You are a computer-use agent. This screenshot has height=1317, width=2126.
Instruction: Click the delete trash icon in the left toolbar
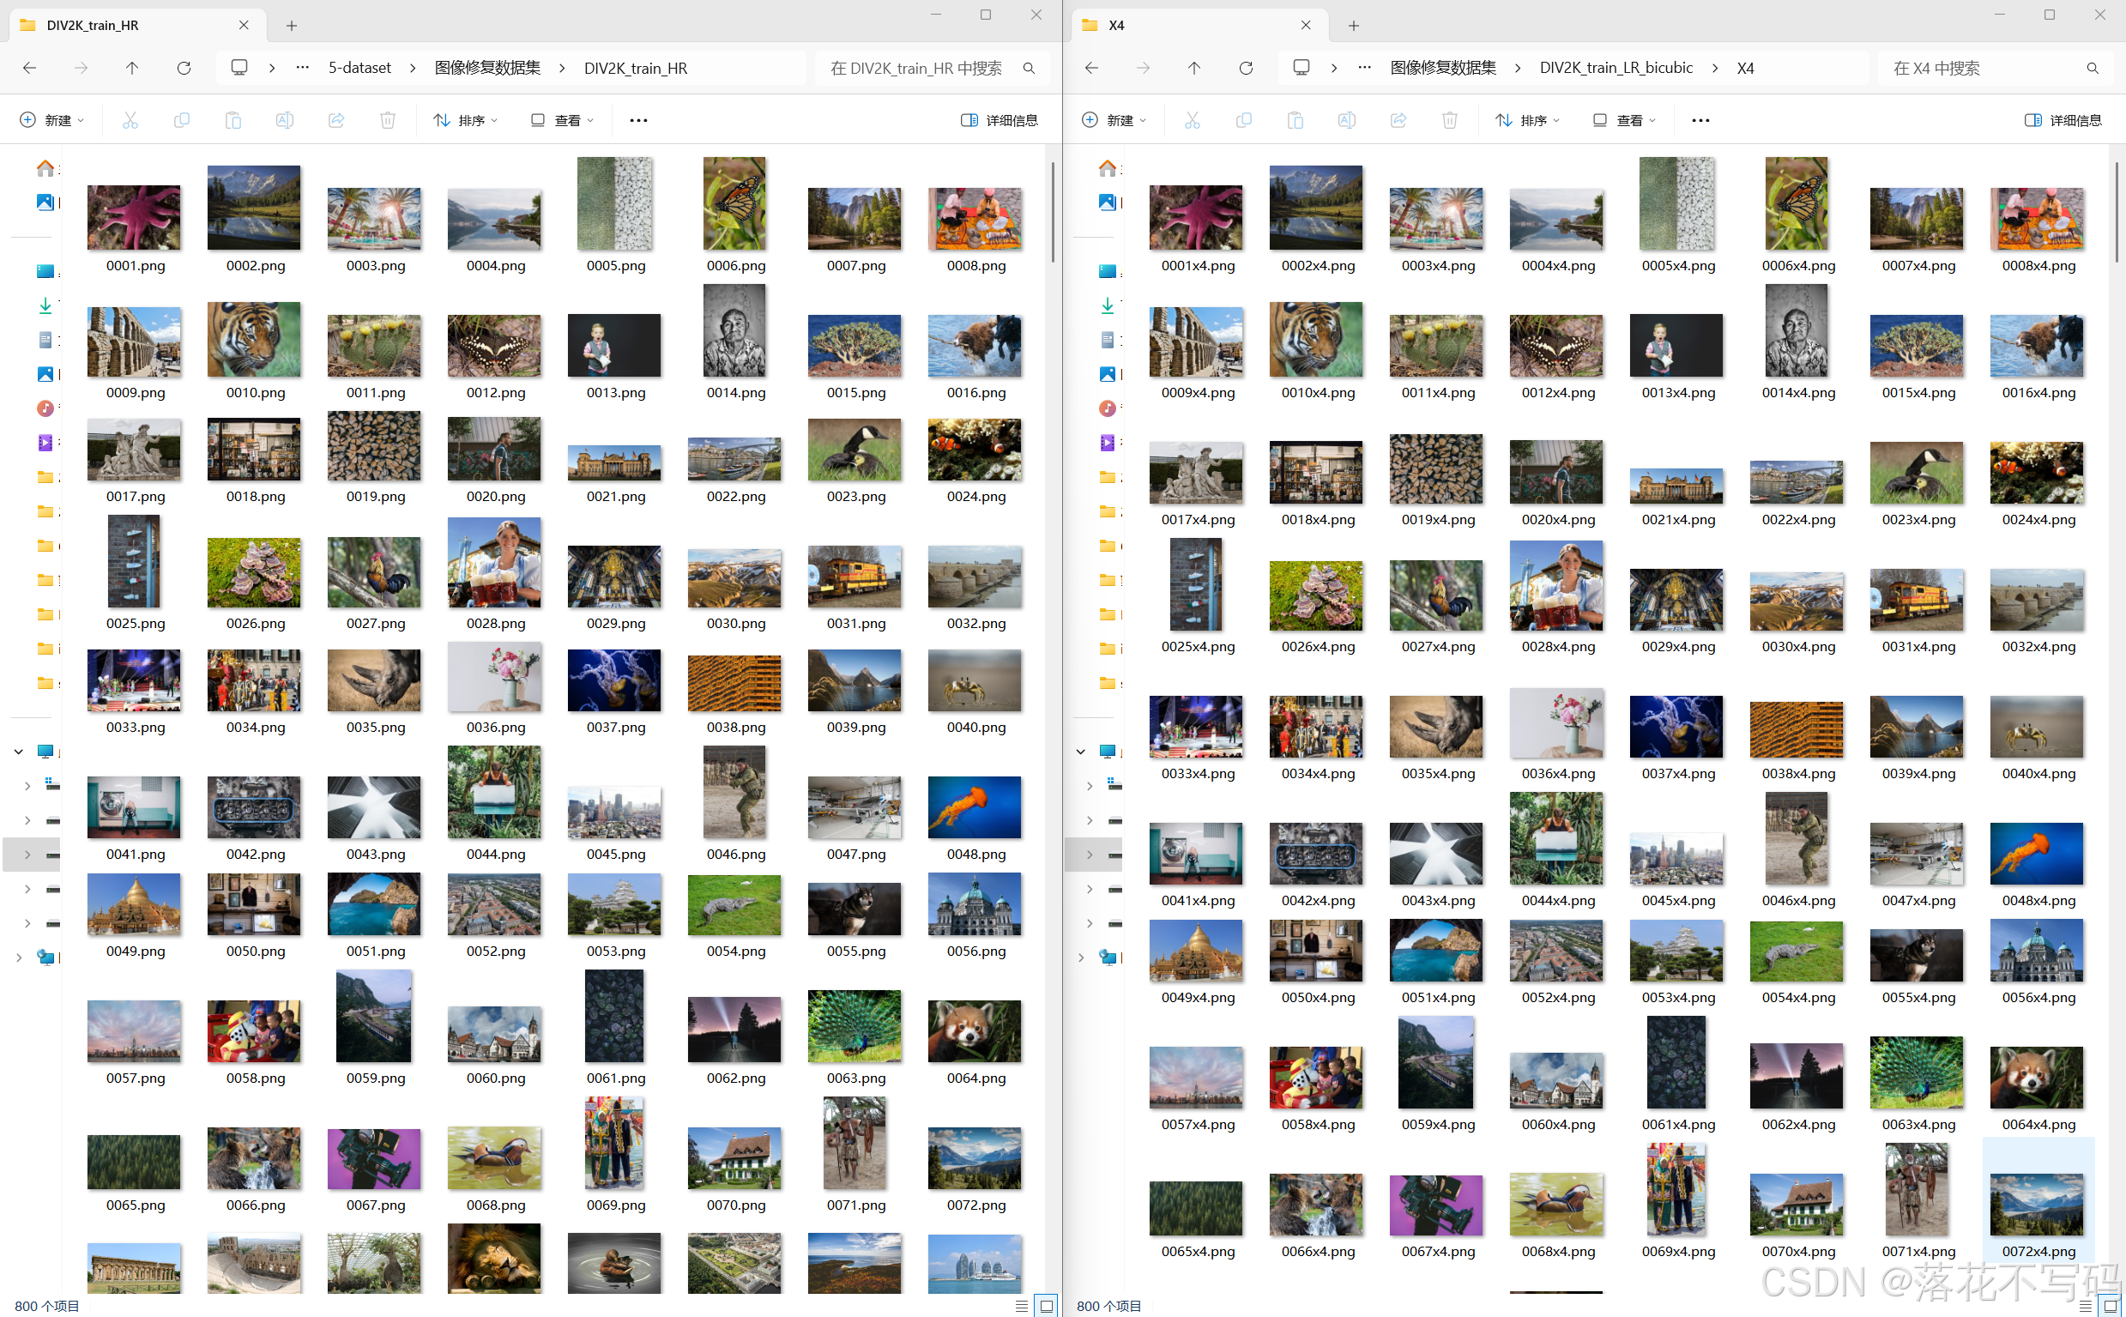(388, 120)
